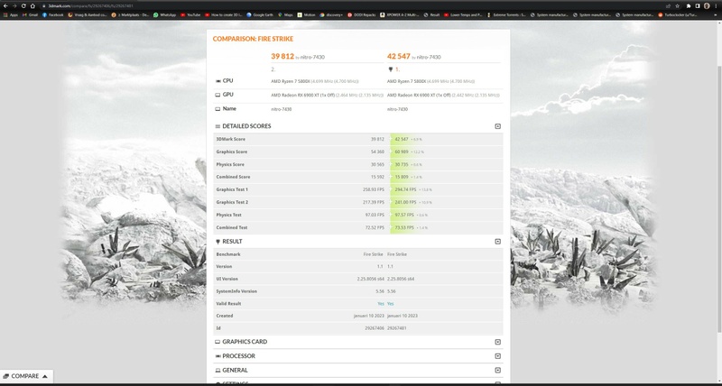
Task: Open the browser home page icon
Action: [x=32, y=6]
